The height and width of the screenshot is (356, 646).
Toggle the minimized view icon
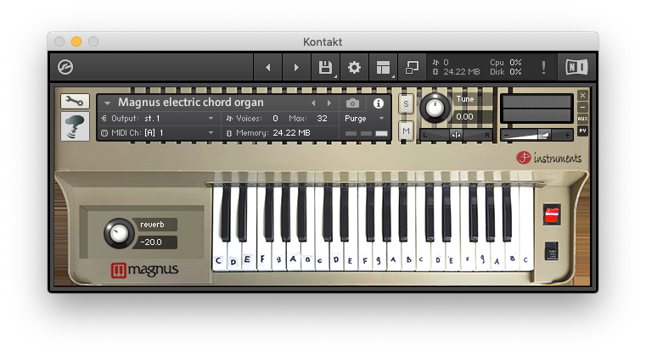412,67
